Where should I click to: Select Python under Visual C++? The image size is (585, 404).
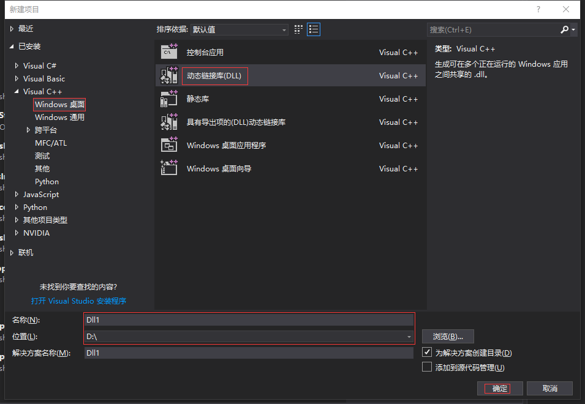[47, 182]
